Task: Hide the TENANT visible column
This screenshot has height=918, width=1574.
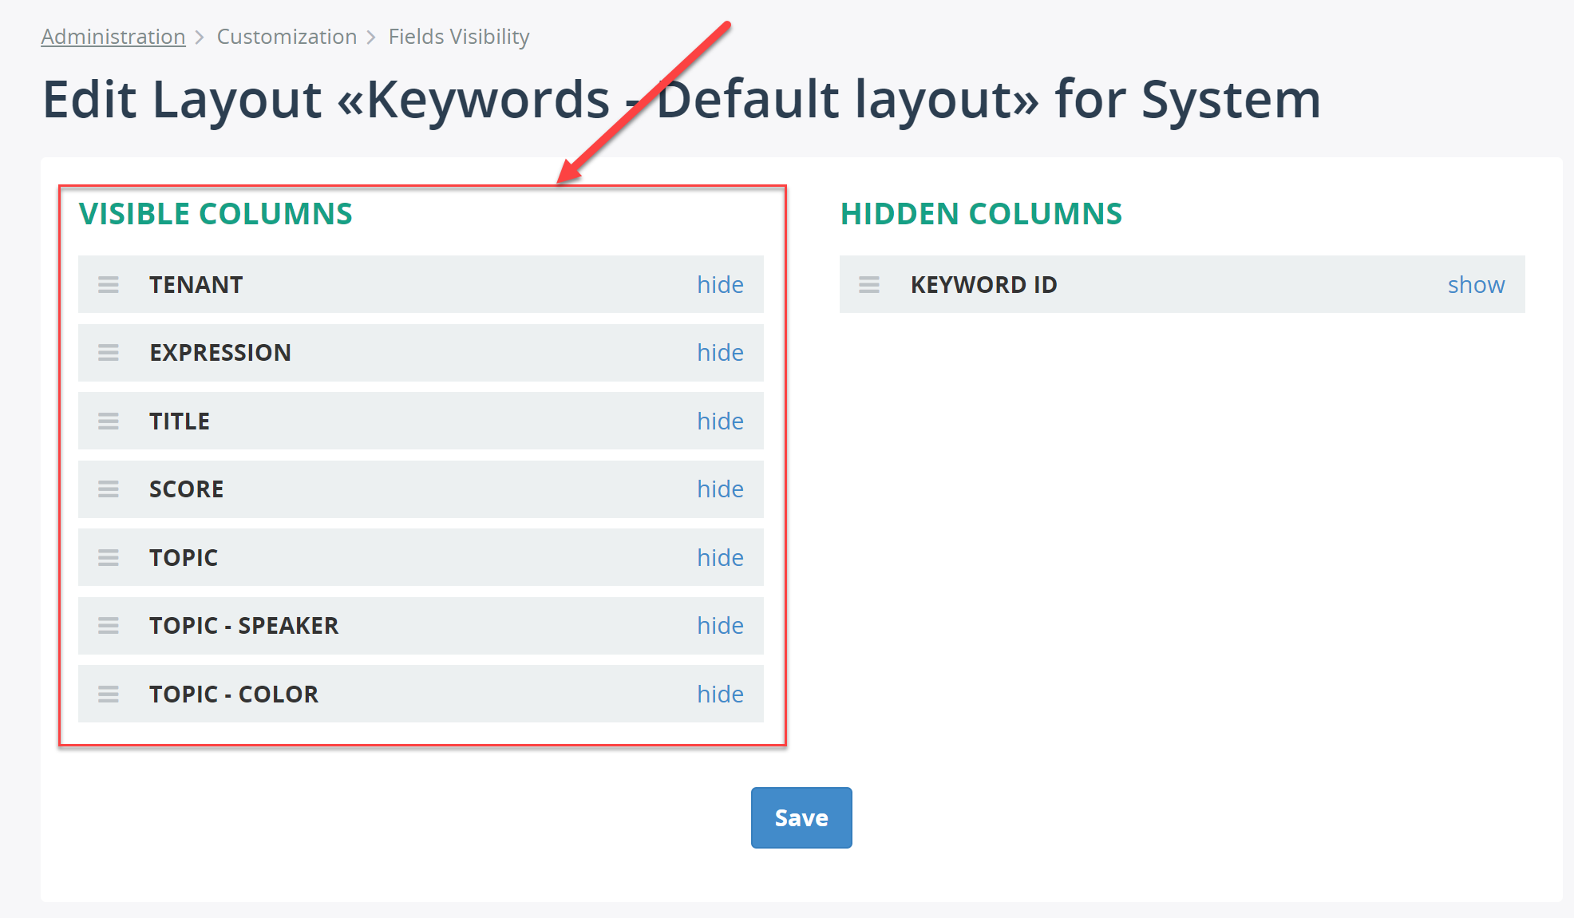Action: tap(721, 283)
